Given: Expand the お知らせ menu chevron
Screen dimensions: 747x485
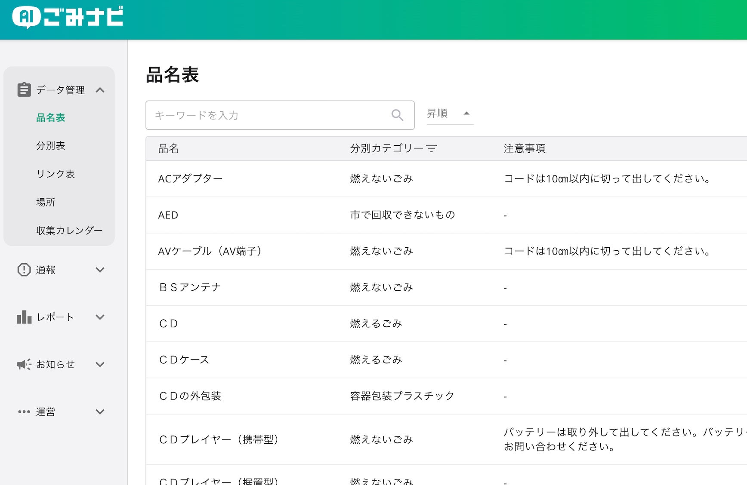Looking at the screenshot, I should (x=100, y=364).
